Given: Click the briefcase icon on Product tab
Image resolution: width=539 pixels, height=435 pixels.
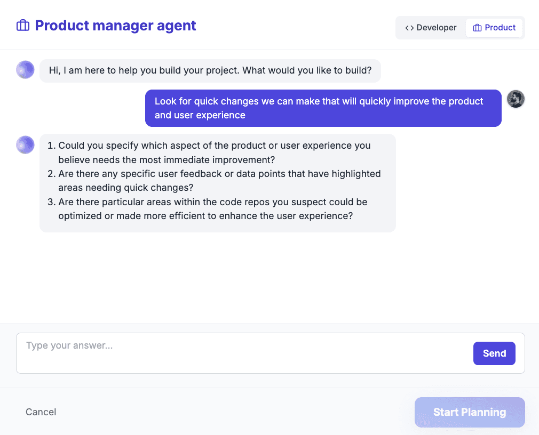Looking at the screenshot, I should coord(477,28).
